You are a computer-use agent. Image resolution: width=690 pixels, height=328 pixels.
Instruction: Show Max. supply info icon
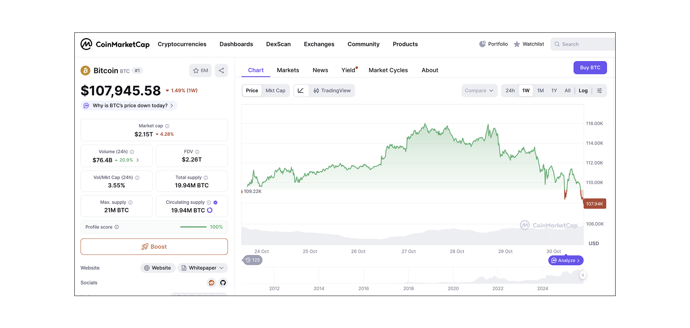click(130, 203)
